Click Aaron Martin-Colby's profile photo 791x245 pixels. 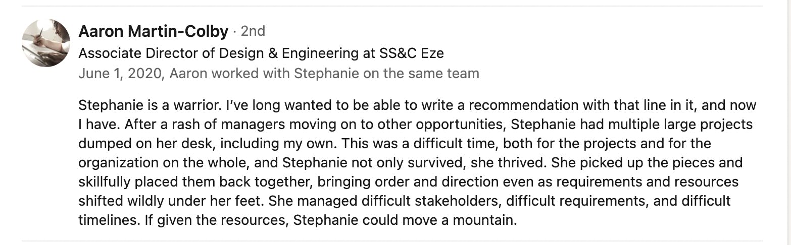(x=46, y=43)
